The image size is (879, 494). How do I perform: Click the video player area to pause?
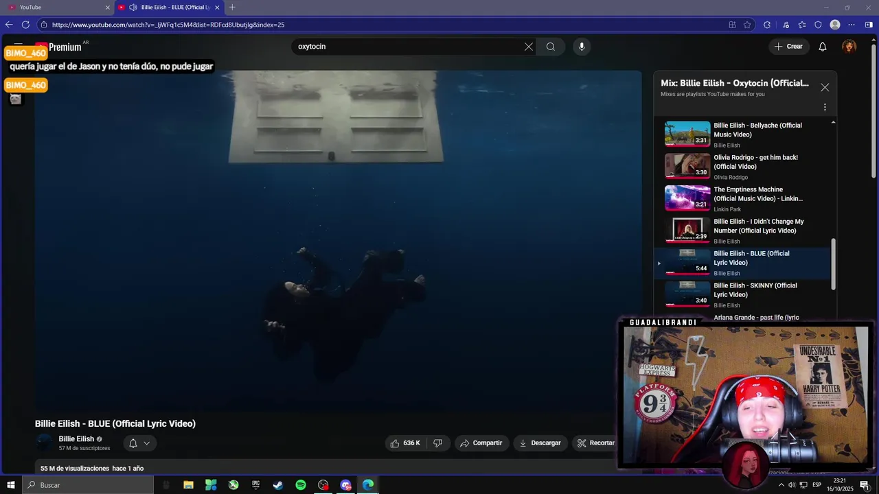(339, 240)
